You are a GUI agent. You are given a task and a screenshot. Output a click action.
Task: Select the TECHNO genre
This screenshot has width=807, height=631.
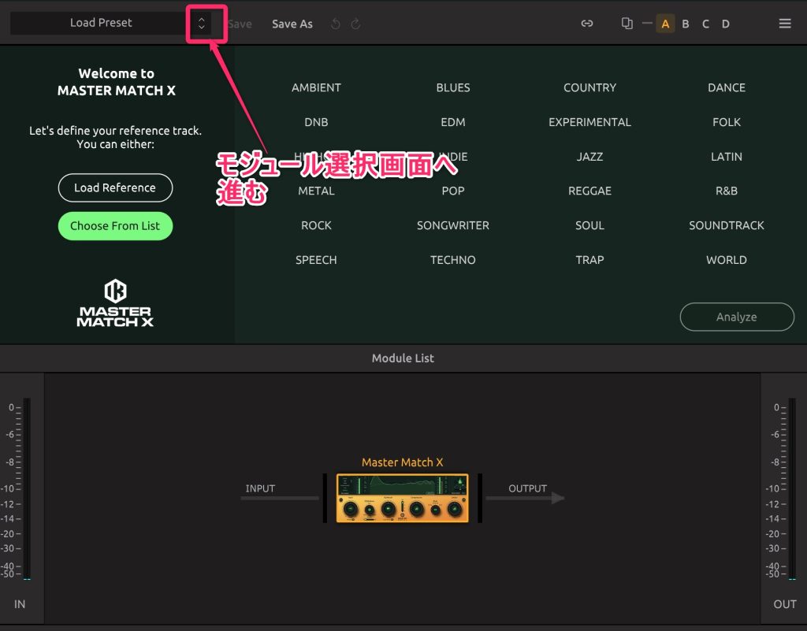tap(452, 260)
